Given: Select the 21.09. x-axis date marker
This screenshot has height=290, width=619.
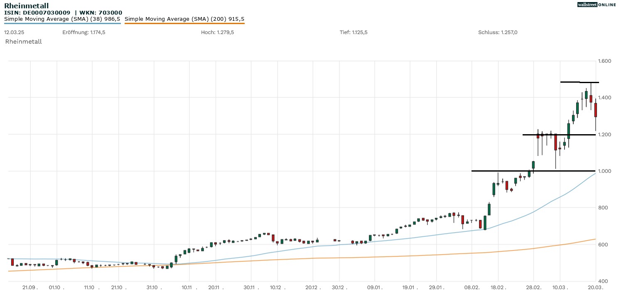Looking at the screenshot, I should 30,287.
